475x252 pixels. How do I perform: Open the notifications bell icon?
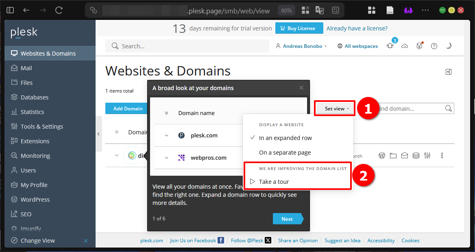click(x=390, y=46)
